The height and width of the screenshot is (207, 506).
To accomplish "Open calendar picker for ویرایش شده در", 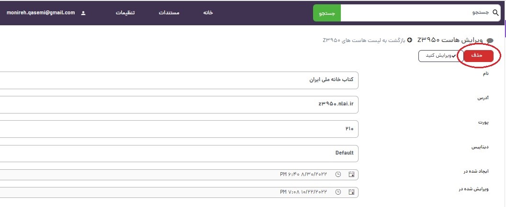I will click(351, 192).
